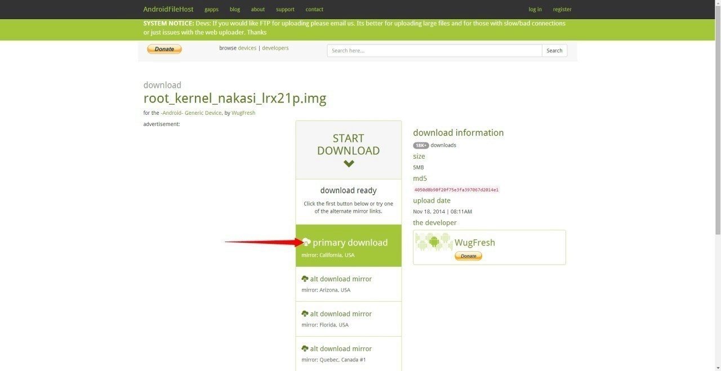Focus the Search here input field
Image resolution: width=721 pixels, height=371 pixels.
coord(434,51)
